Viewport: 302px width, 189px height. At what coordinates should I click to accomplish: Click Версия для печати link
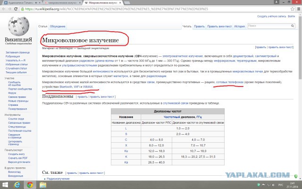tap(19, 162)
